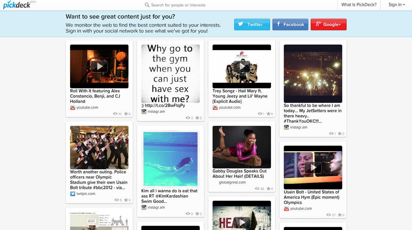This screenshot has width=412, height=230.
Task: Click the eye icon on Gabby Douglas card
Action: point(257,189)
